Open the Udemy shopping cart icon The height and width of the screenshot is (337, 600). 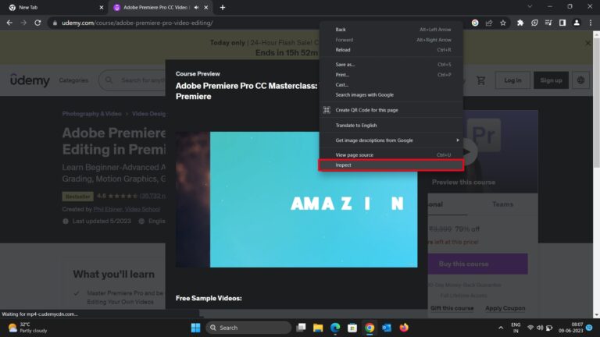[x=480, y=80]
